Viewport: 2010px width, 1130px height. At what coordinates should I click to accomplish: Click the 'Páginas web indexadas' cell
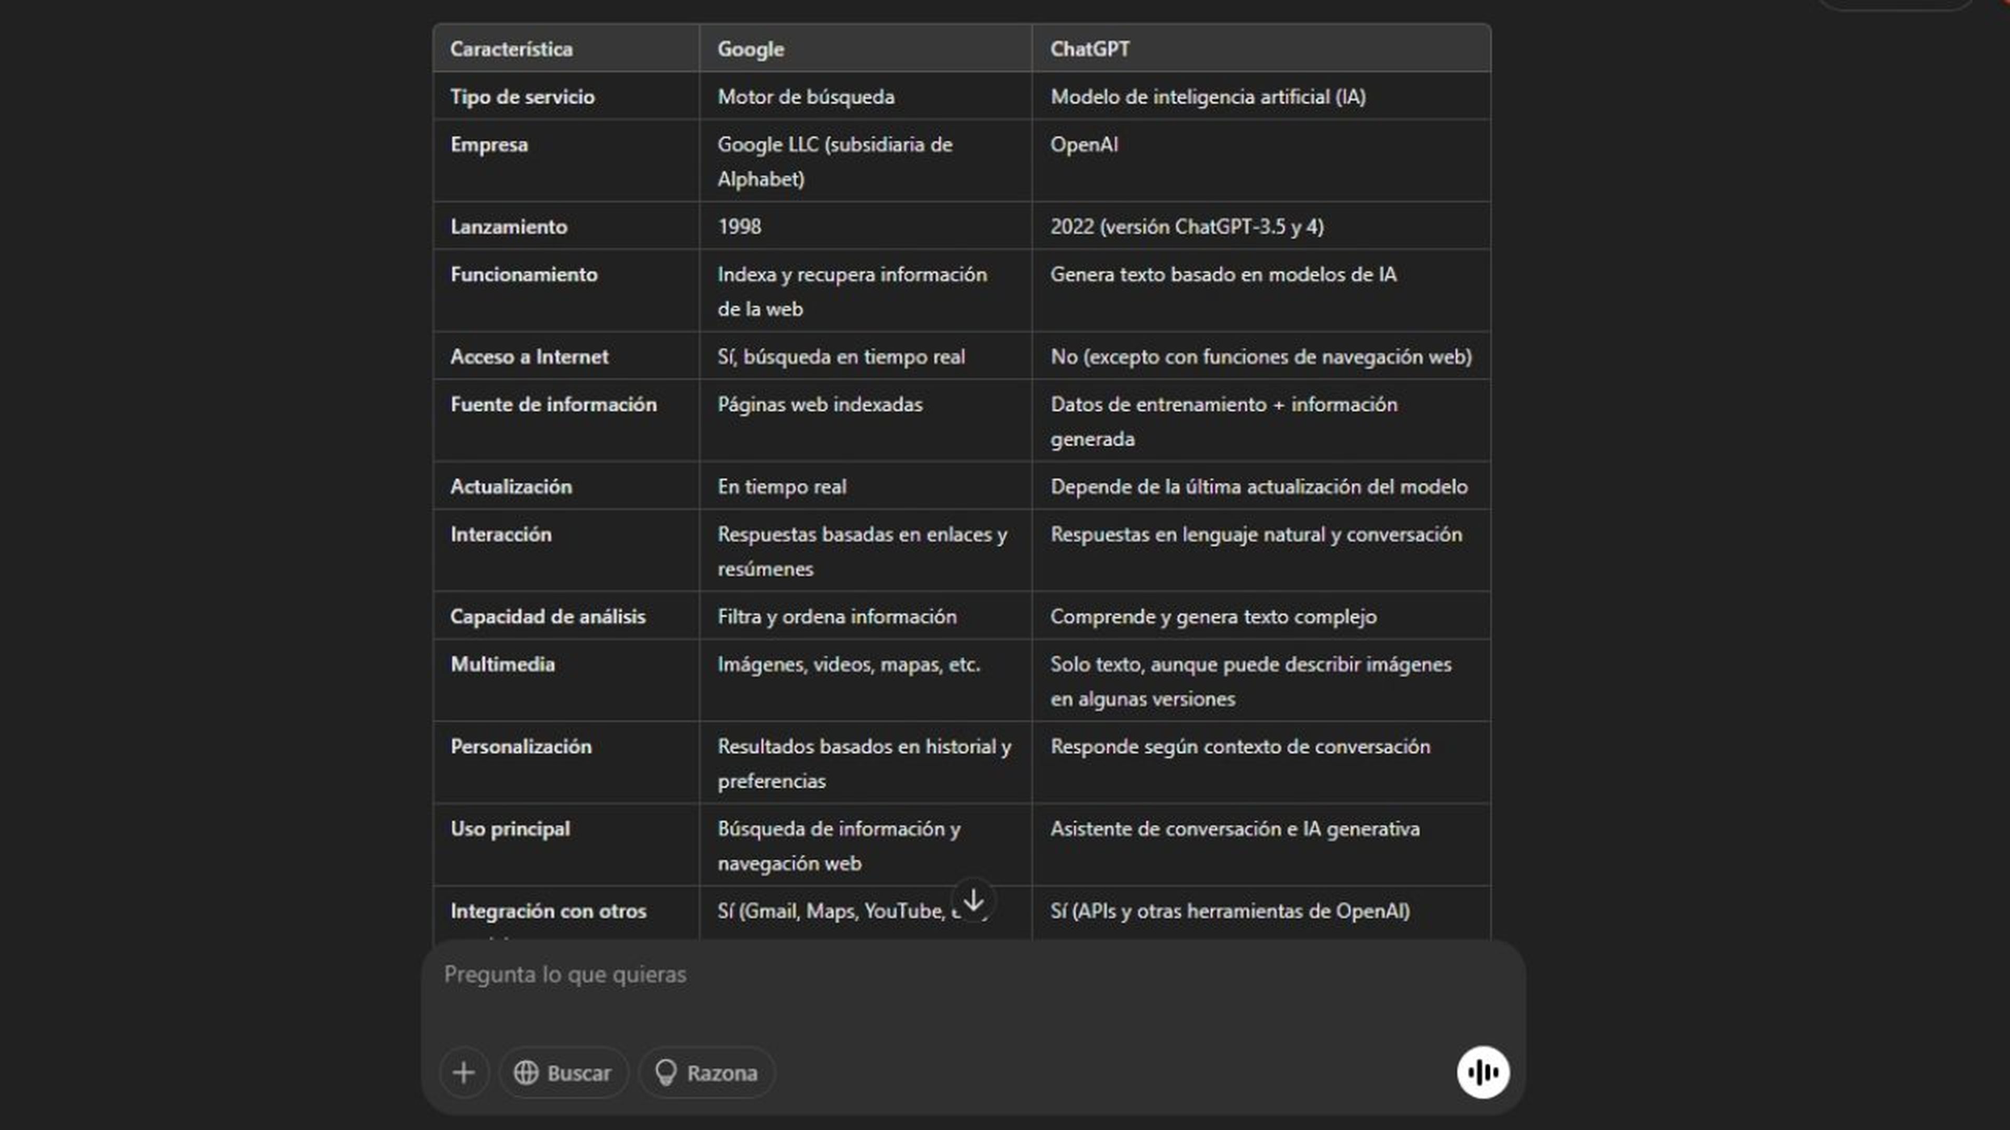(x=819, y=405)
